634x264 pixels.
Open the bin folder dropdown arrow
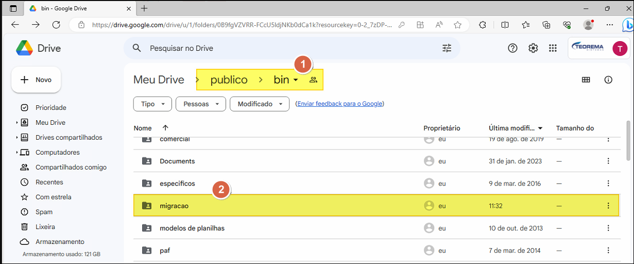pos(296,80)
